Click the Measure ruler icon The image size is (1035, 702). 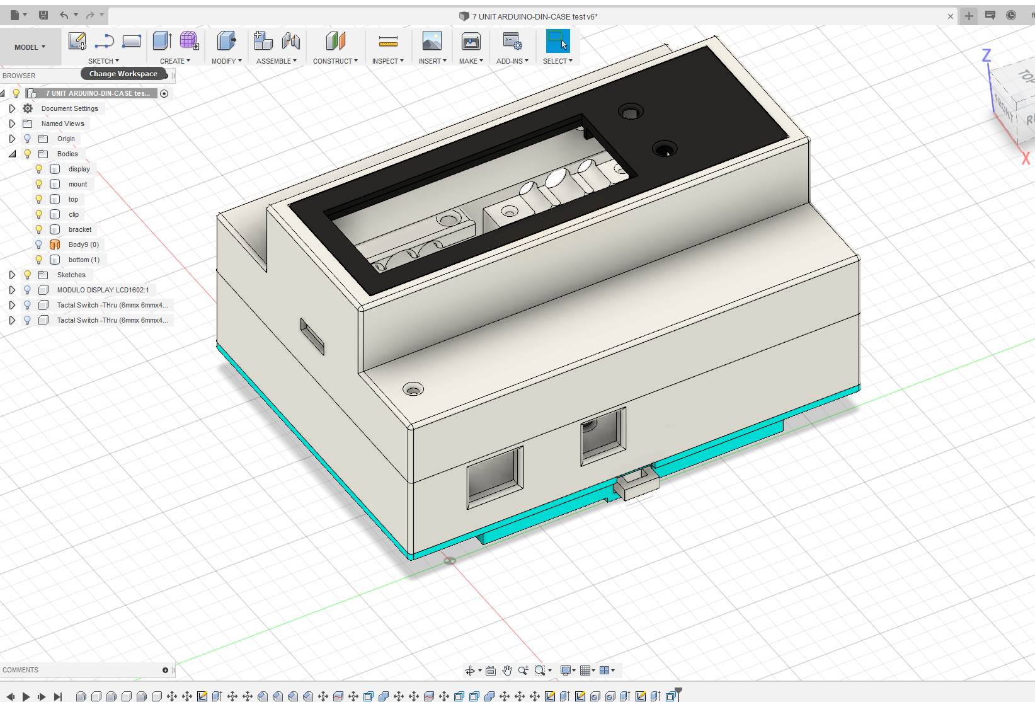pos(388,42)
